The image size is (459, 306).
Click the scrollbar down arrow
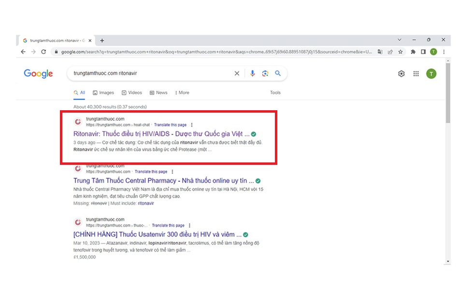click(448, 262)
